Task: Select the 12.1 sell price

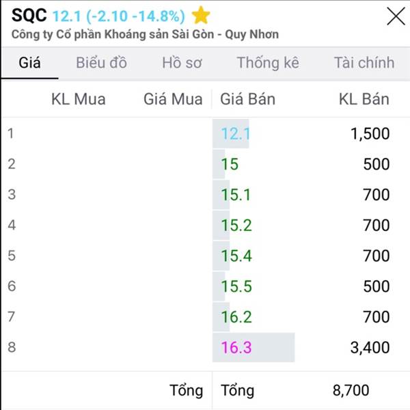Action: (235, 133)
